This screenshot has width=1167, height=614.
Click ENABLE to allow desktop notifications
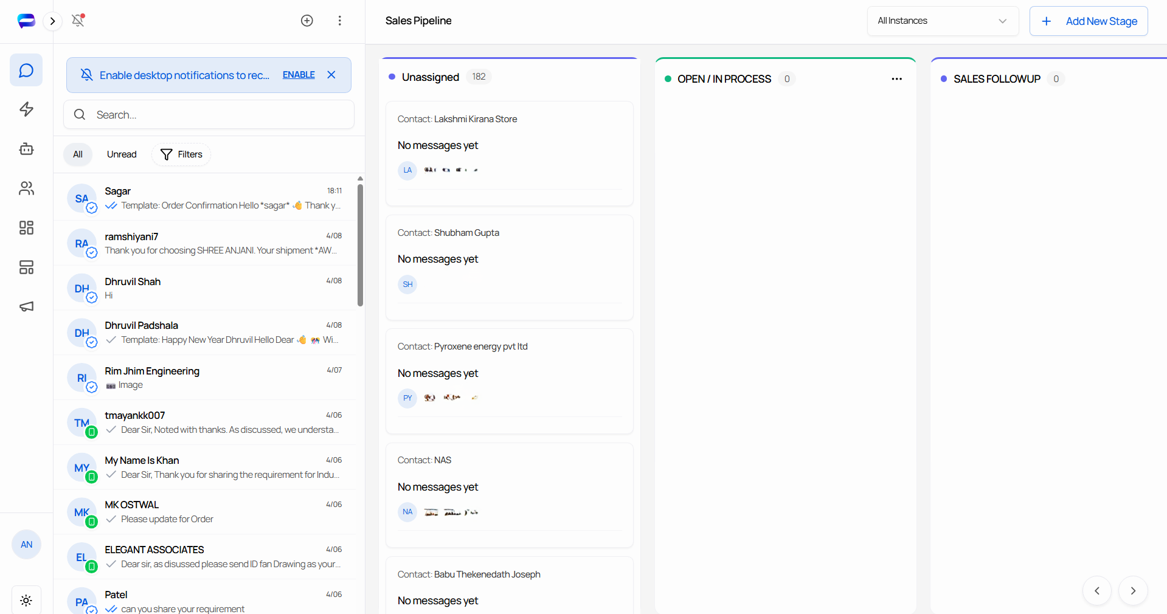pos(299,75)
